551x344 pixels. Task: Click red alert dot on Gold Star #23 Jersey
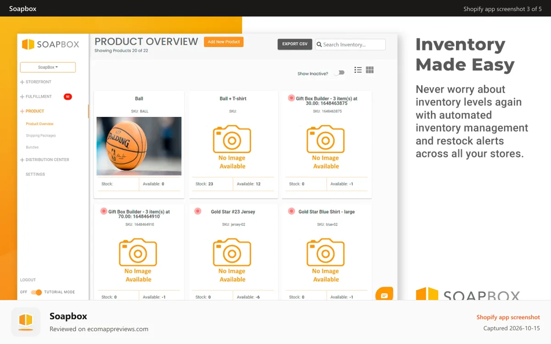(197, 211)
